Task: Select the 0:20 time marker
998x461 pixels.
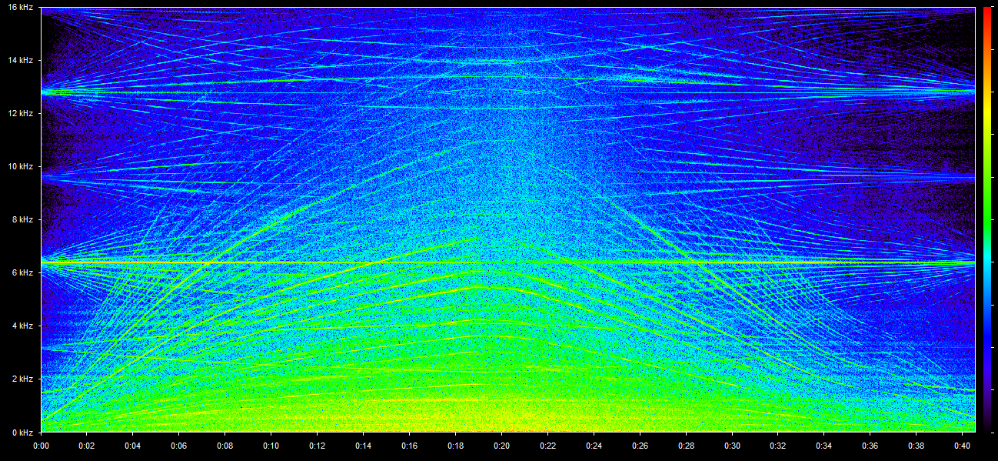Action: point(502,446)
